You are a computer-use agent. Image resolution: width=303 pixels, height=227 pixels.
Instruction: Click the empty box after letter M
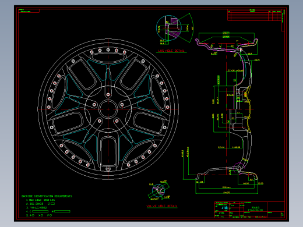pyautogui.click(x=62, y=211)
